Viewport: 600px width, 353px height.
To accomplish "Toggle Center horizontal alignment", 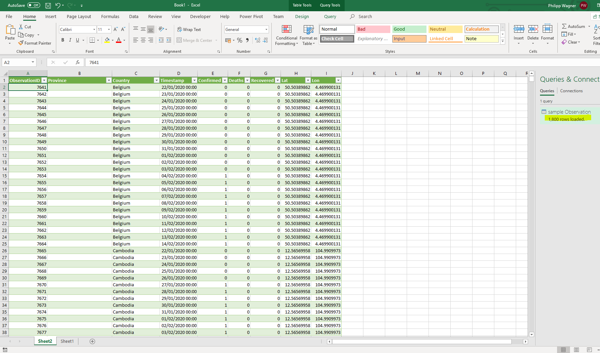I will click(143, 40).
